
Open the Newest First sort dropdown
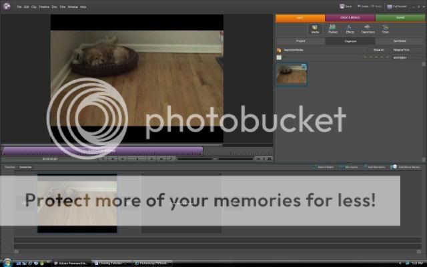[407, 50]
